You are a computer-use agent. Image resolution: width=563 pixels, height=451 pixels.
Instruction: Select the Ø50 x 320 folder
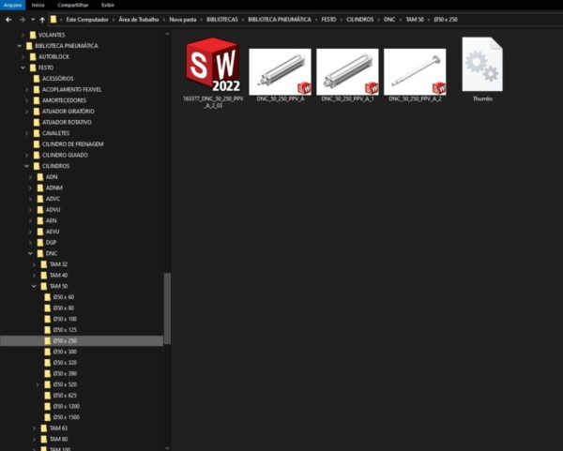[x=61, y=363]
